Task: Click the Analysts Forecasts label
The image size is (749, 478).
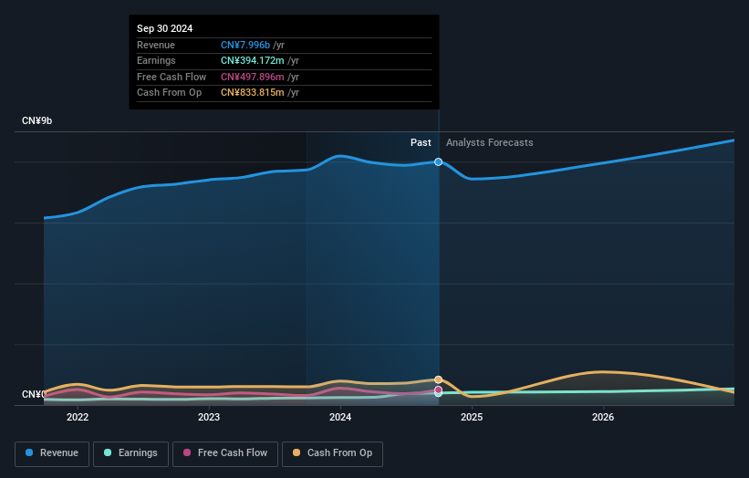Action: 490,142
